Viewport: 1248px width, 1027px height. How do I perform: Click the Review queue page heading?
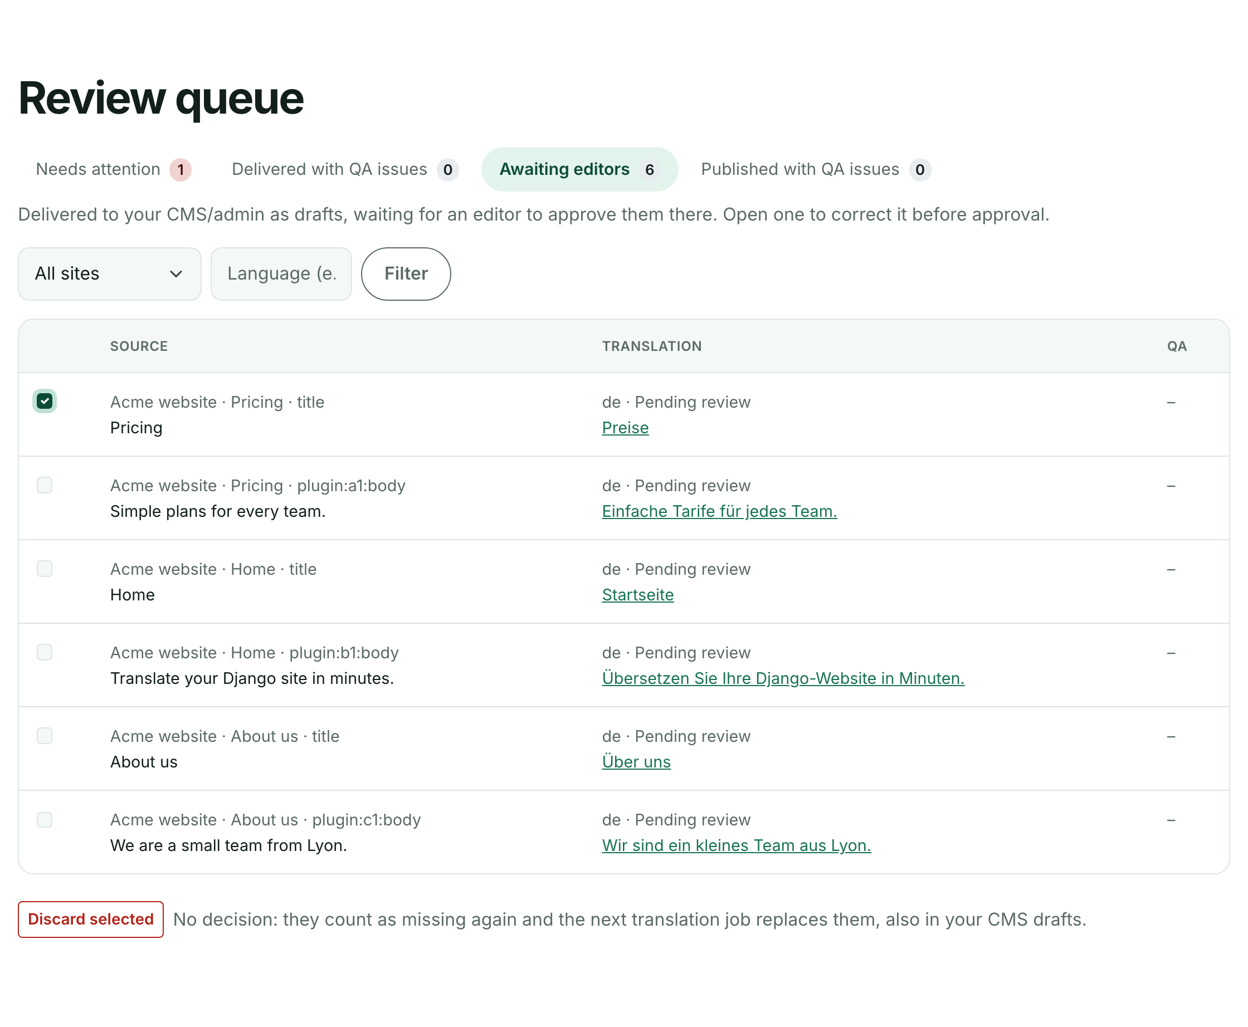pos(161,97)
